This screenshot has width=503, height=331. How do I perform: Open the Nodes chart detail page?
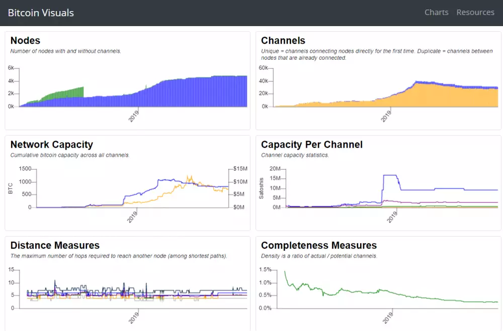click(x=25, y=41)
